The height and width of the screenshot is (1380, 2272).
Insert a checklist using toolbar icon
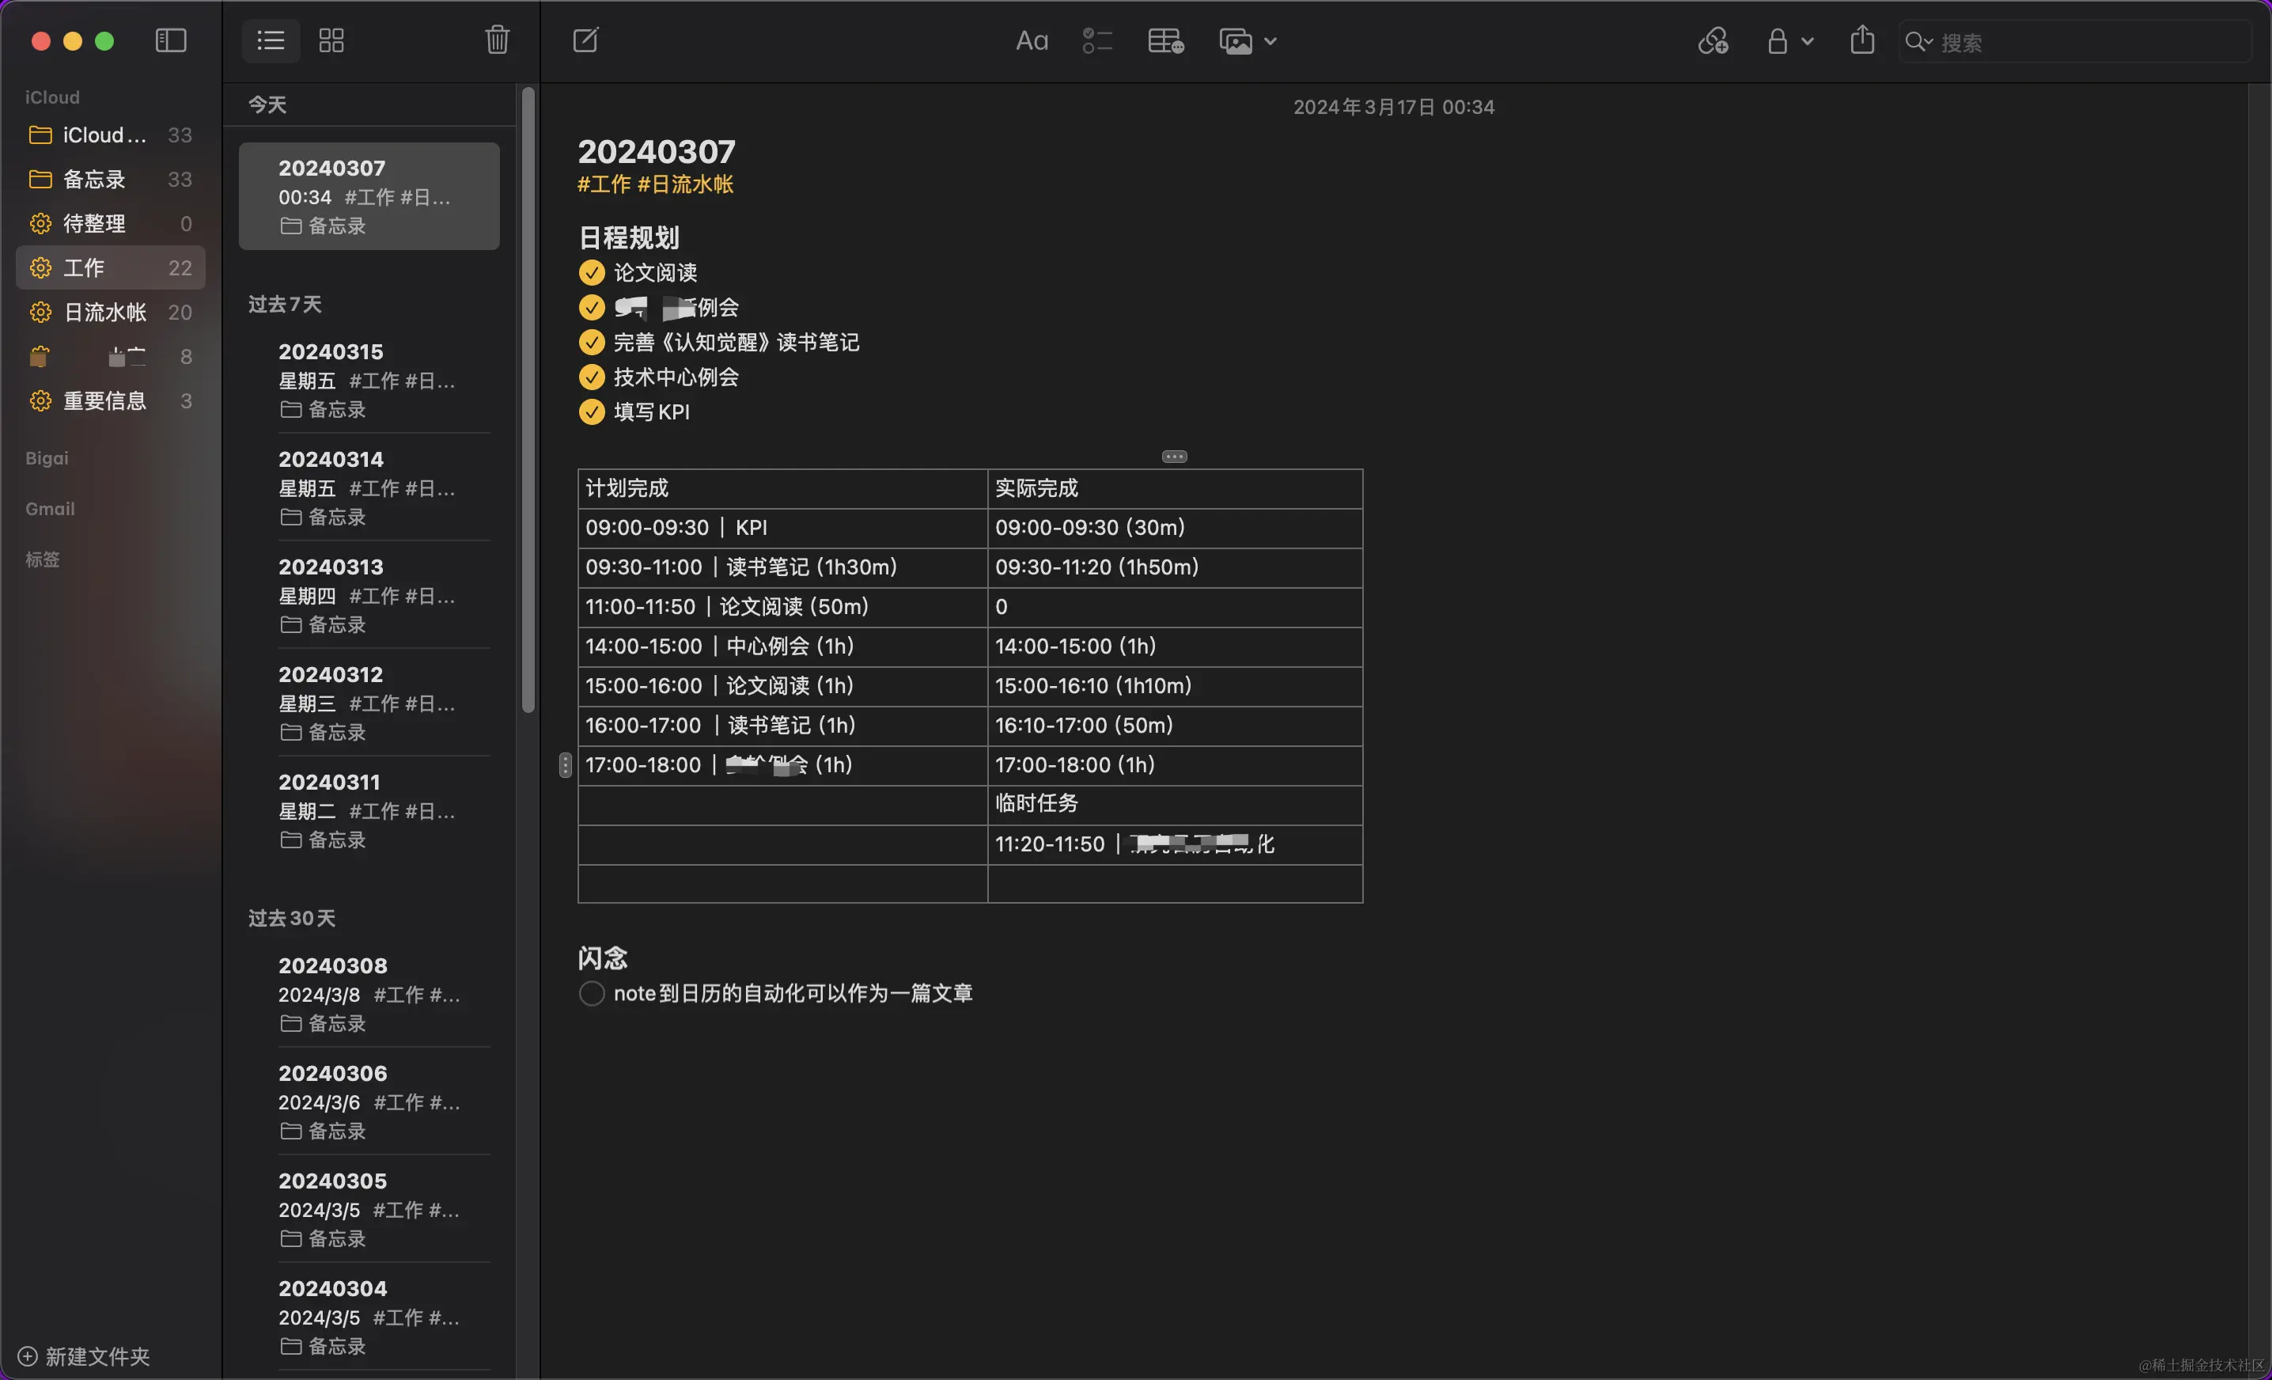point(1096,41)
